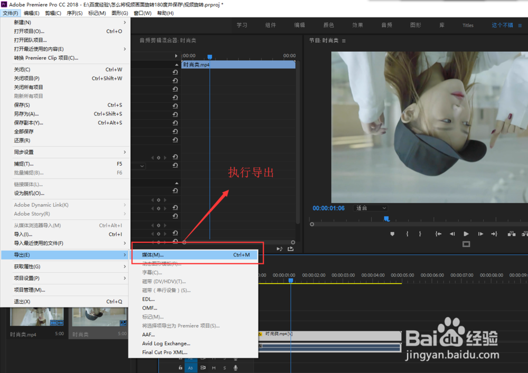Select 时尚类.mp4 thumbnail in project panel
This screenshot has height=373, width=528.
[x=37, y=317]
